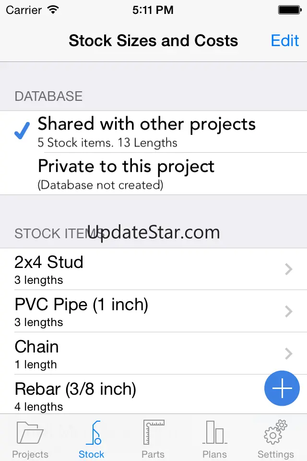Tap the 5:11 PM status bar clock
Image resolution: width=307 pixels, height=461 pixels.
point(153,10)
